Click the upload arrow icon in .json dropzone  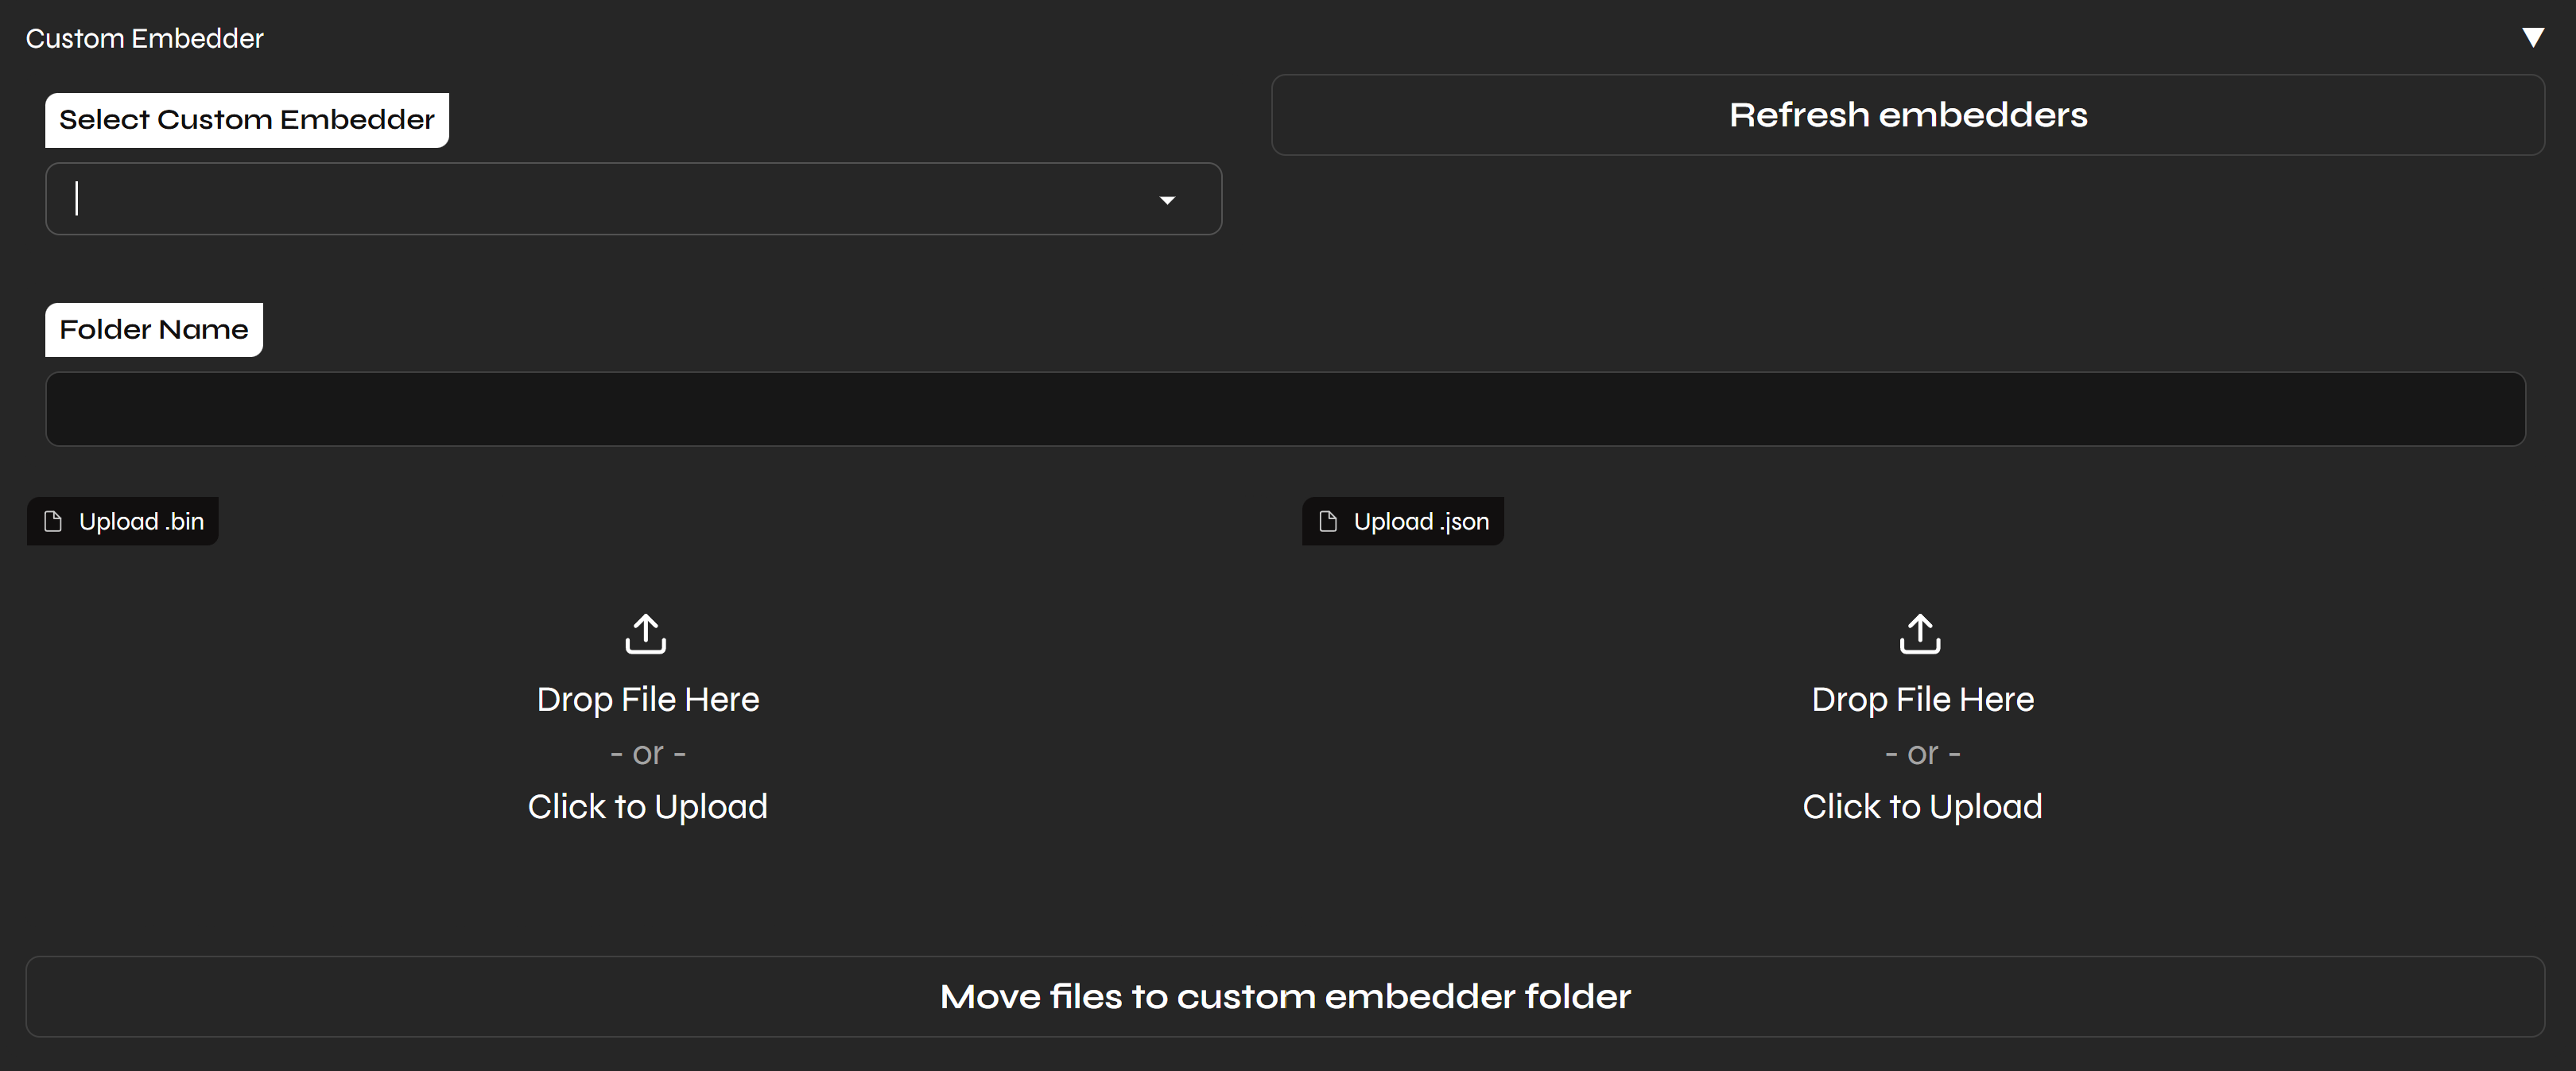1920,634
